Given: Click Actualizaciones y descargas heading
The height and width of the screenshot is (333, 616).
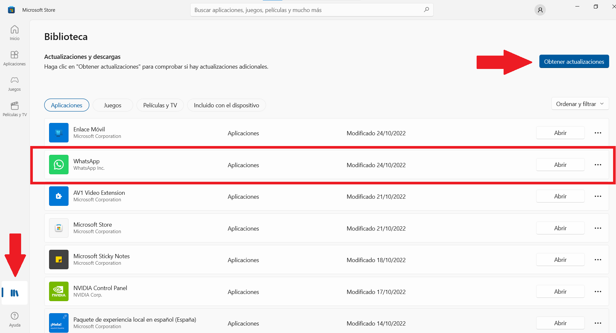Looking at the screenshot, I should point(82,57).
